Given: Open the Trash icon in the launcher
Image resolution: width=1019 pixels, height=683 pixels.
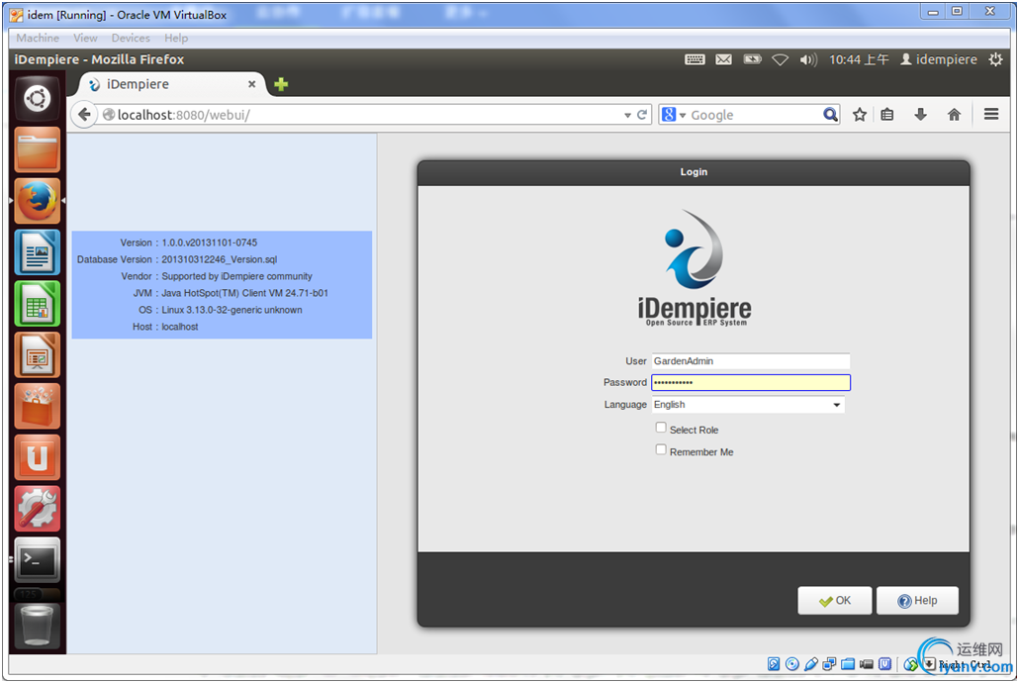Looking at the screenshot, I should [x=37, y=626].
